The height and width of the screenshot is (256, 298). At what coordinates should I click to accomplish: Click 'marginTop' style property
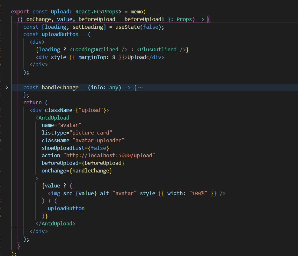(x=92, y=57)
